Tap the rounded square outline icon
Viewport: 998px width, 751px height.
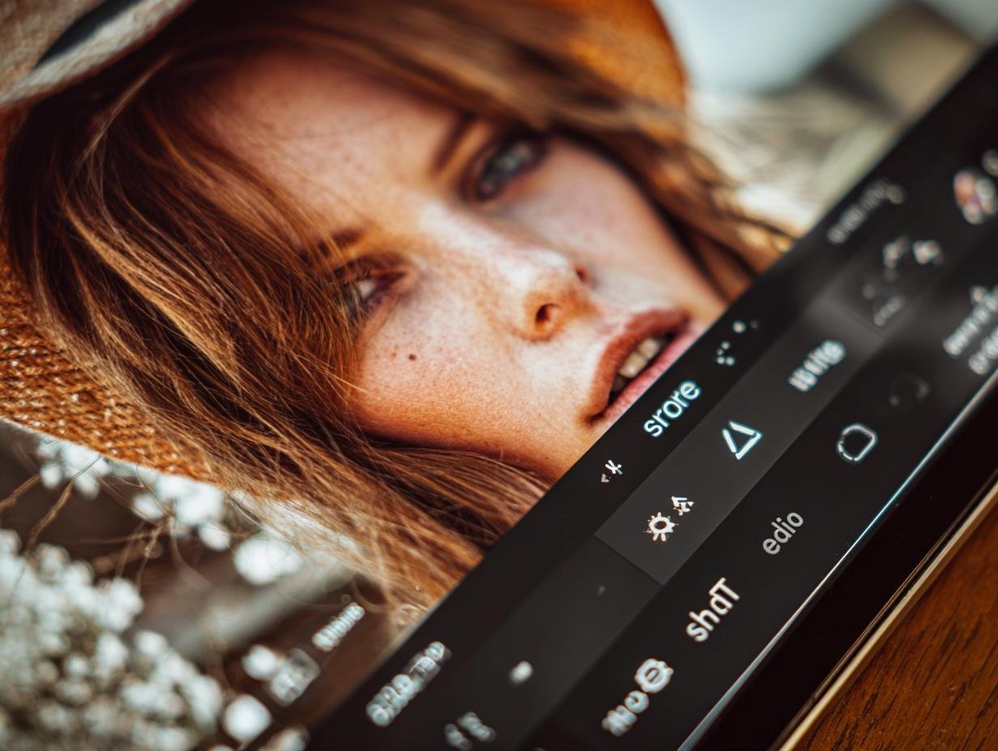click(856, 443)
